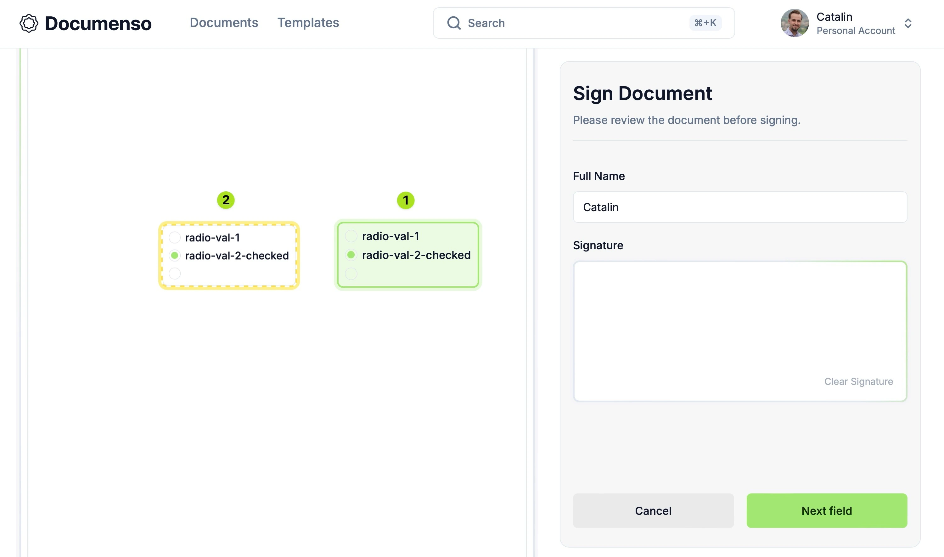The width and height of the screenshot is (944, 557).
Task: Click the Next field button
Action: coord(827,510)
